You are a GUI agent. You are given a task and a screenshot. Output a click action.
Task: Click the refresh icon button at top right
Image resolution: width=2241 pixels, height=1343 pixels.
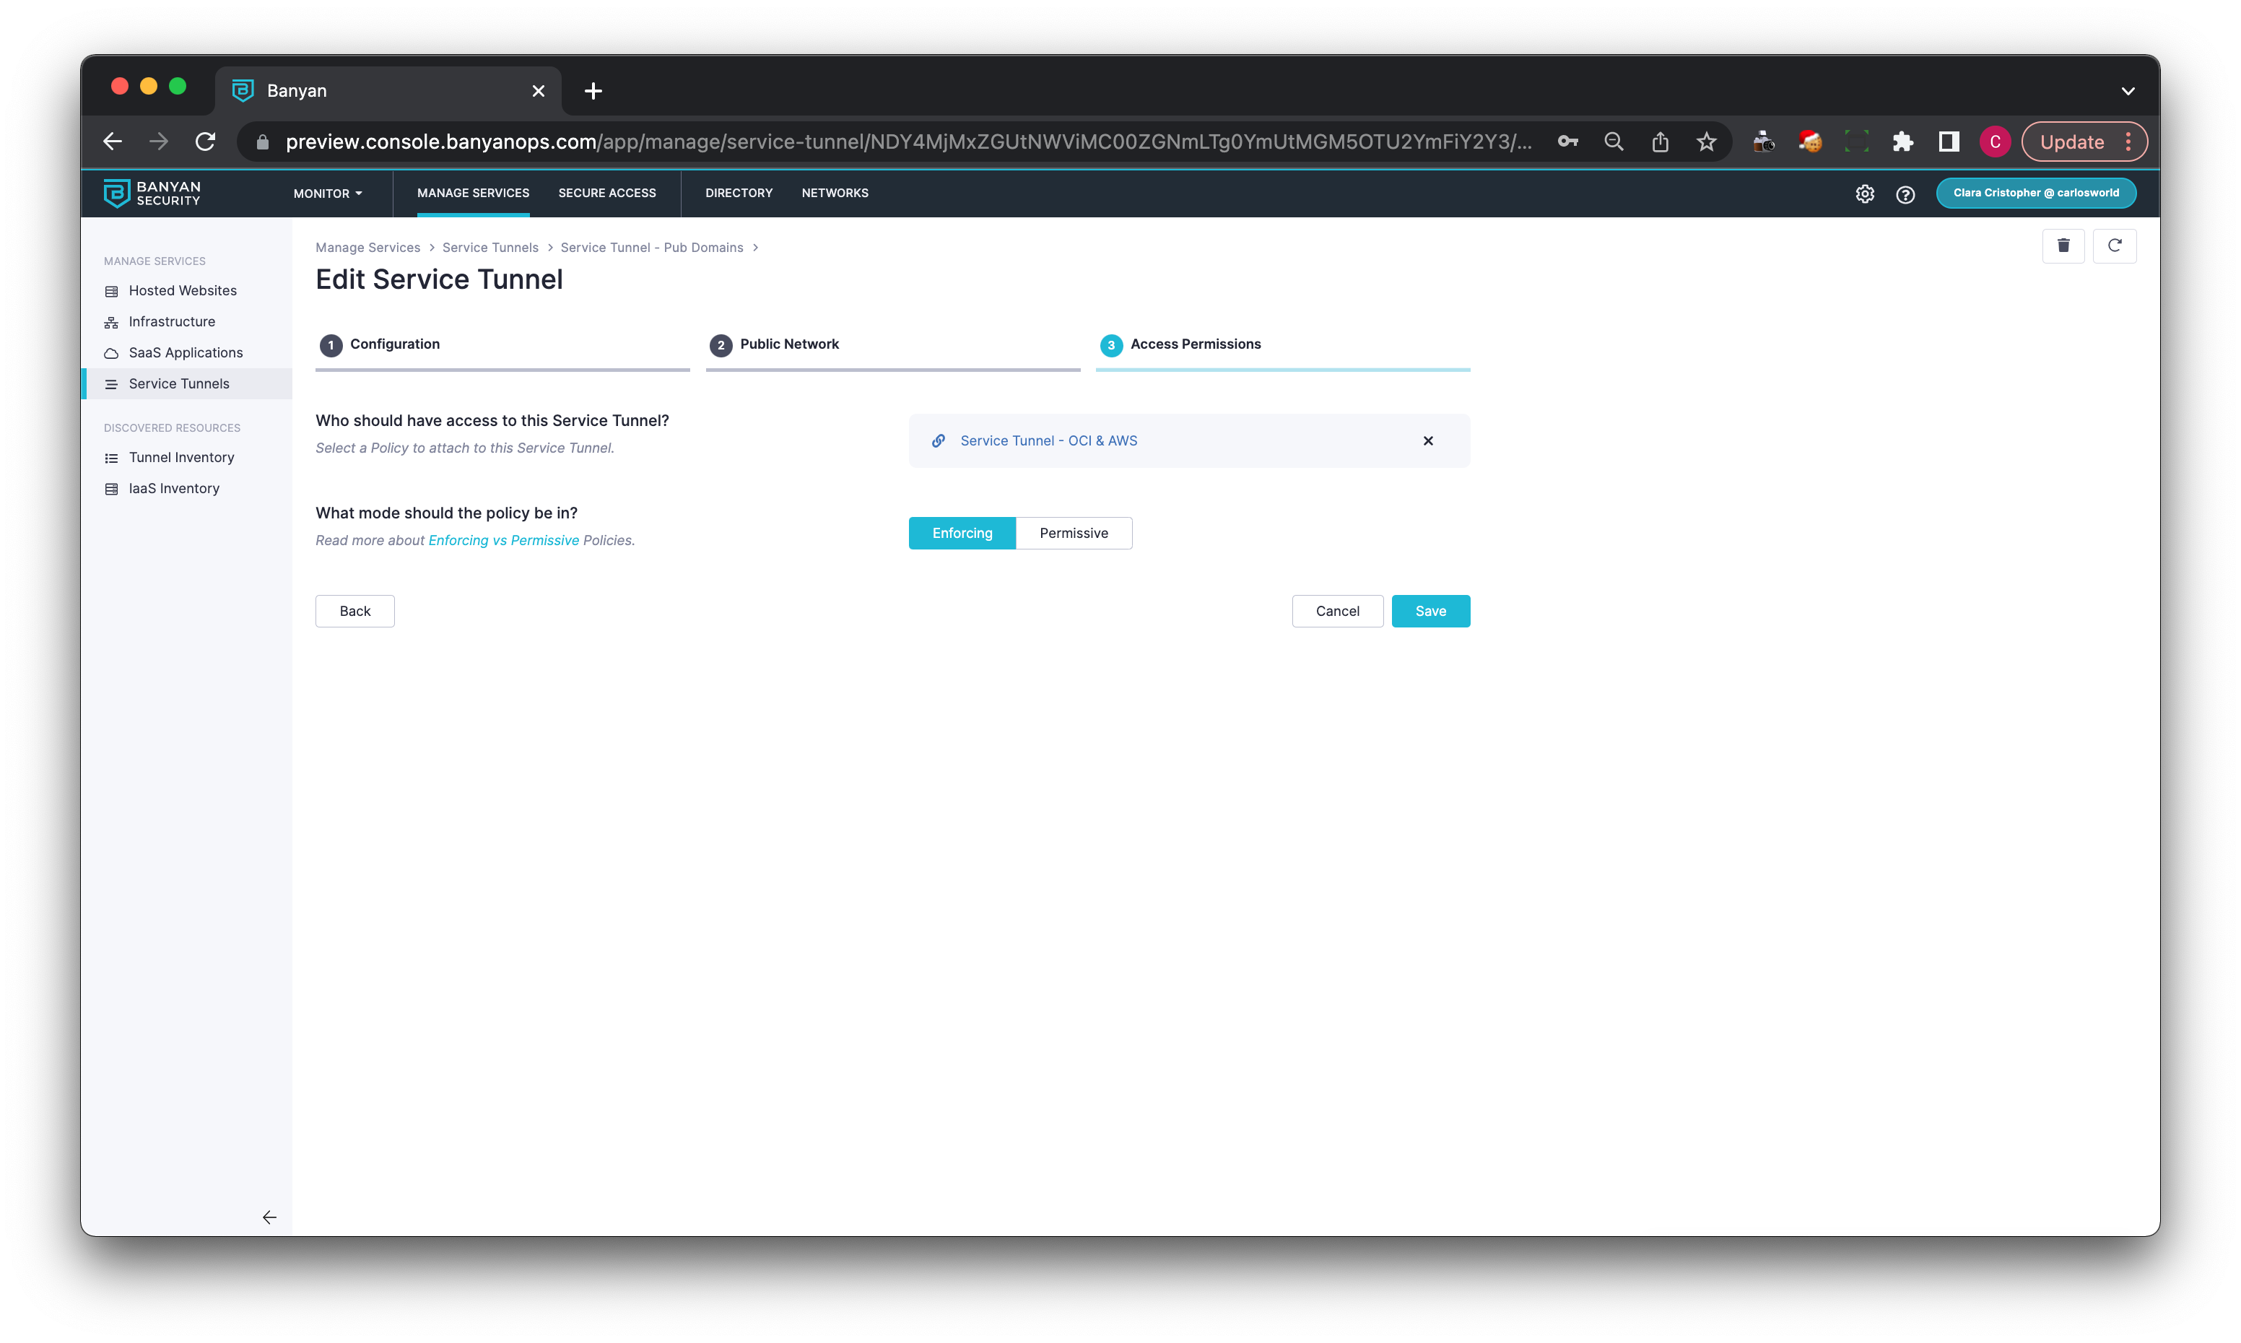coord(2115,245)
